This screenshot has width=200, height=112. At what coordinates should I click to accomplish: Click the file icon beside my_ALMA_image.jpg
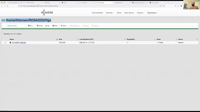tap(10, 43)
